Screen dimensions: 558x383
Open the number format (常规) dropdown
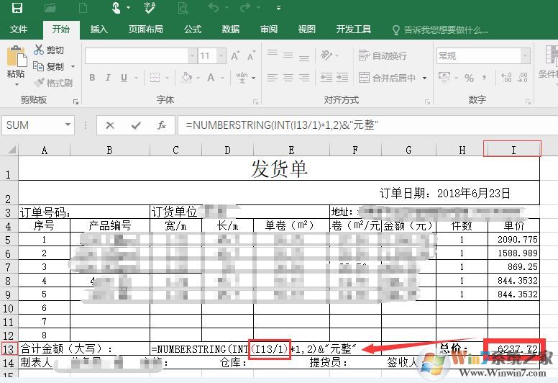click(526, 56)
